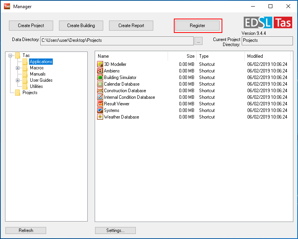Select Internal Condition Database name text
Screen dimensions: 298x239
pos(130,97)
